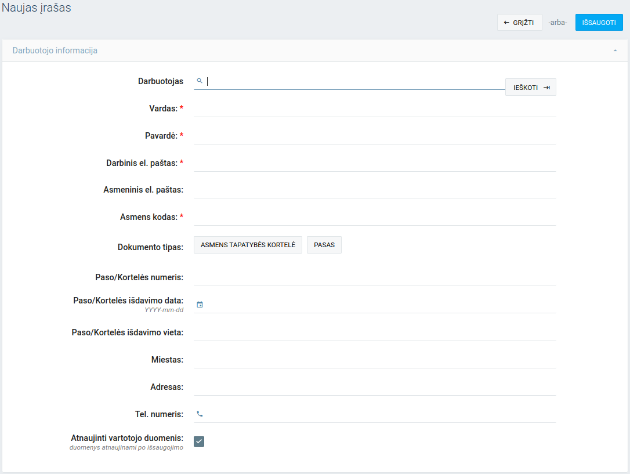Click the phone icon in Tel. numeris
630x474 pixels.
pyautogui.click(x=200, y=414)
